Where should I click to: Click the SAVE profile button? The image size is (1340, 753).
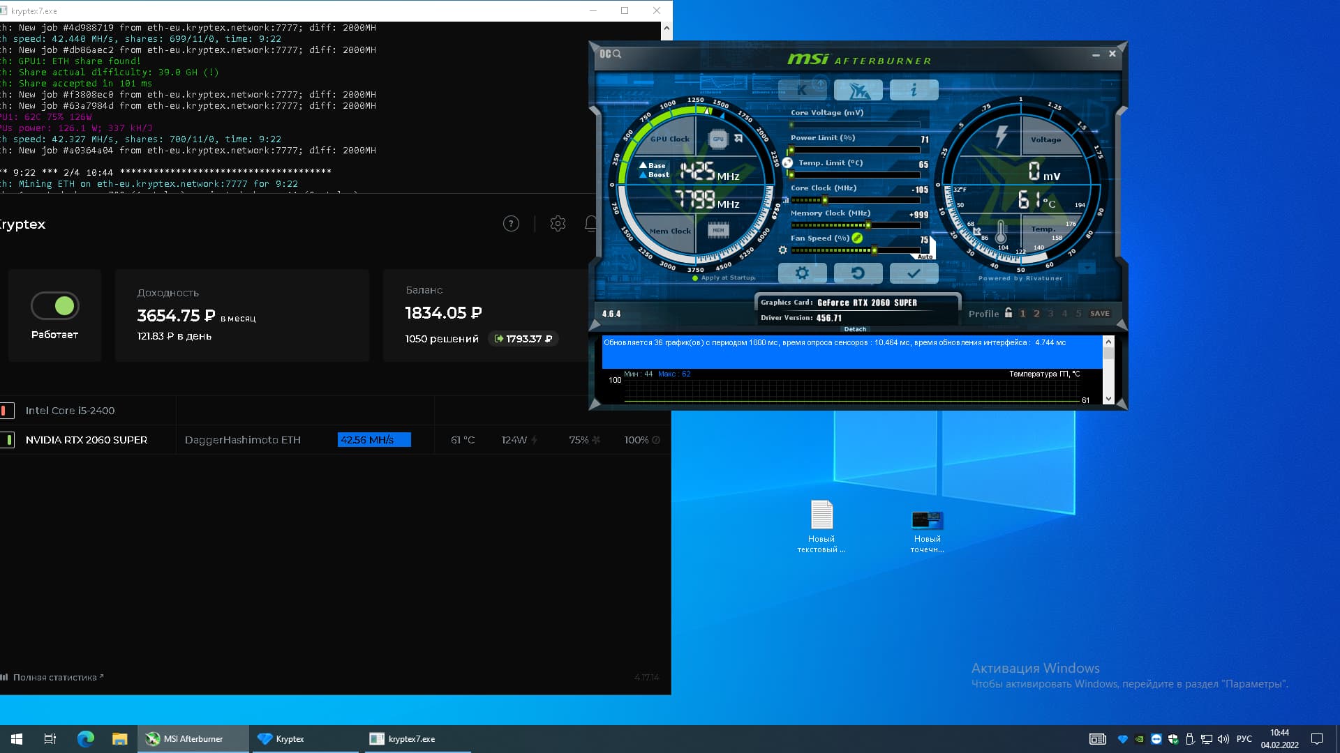pos(1099,314)
